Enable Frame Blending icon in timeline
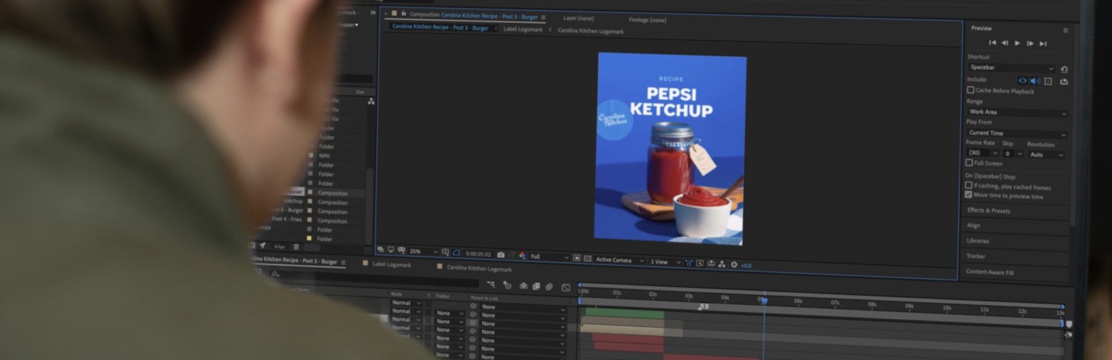This screenshot has width=1112, height=360. [536, 287]
